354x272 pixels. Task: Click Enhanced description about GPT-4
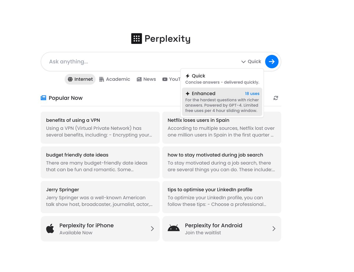[222, 105]
